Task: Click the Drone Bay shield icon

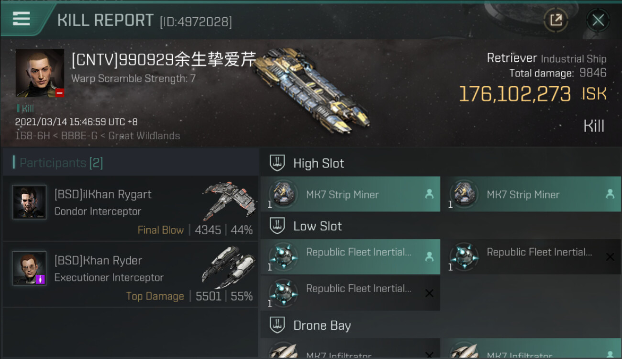Action: pyautogui.click(x=277, y=325)
